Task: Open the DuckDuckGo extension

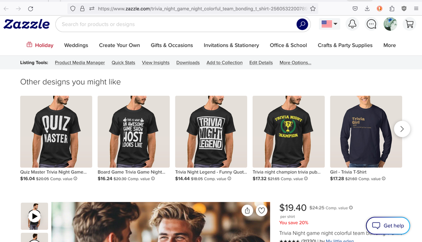Action: point(379,8)
